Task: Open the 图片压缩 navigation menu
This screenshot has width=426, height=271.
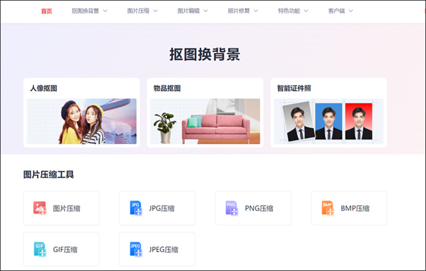Action: [x=138, y=11]
